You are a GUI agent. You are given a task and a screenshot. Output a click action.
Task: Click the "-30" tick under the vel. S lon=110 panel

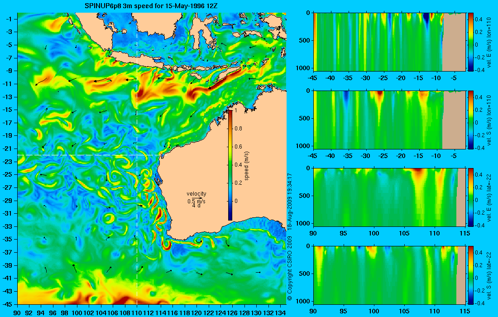coord(366,156)
